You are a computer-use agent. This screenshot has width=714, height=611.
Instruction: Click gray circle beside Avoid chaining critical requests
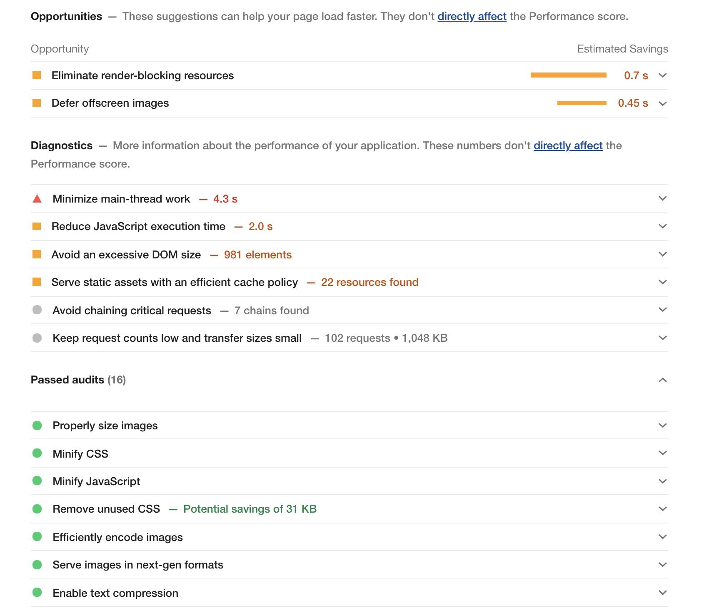click(37, 310)
